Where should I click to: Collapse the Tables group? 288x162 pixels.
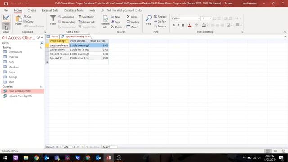pyautogui.click(x=41, y=48)
